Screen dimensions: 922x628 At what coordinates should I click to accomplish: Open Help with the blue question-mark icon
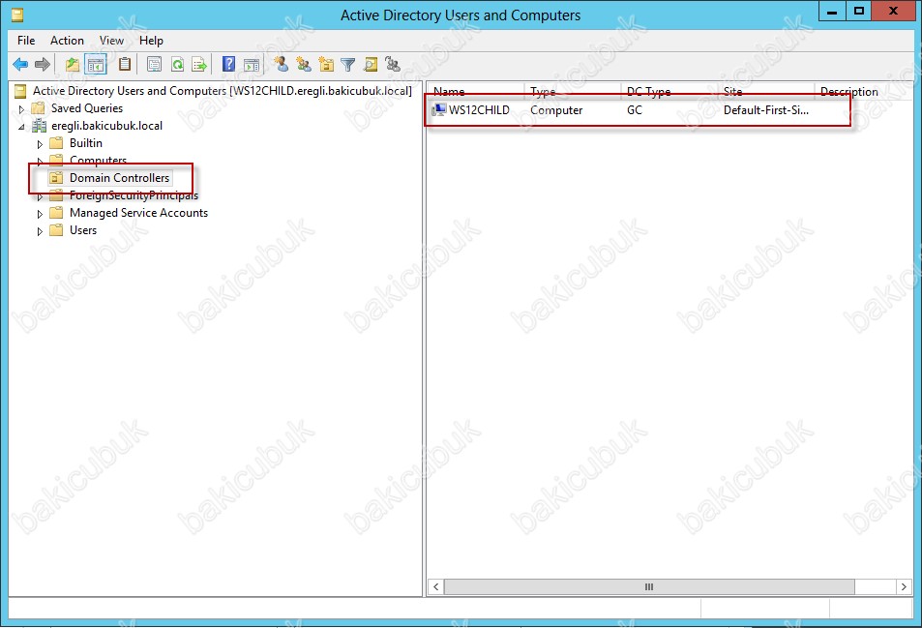(228, 64)
